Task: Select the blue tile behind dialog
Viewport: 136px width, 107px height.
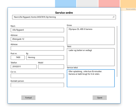Action: coord(66,4)
